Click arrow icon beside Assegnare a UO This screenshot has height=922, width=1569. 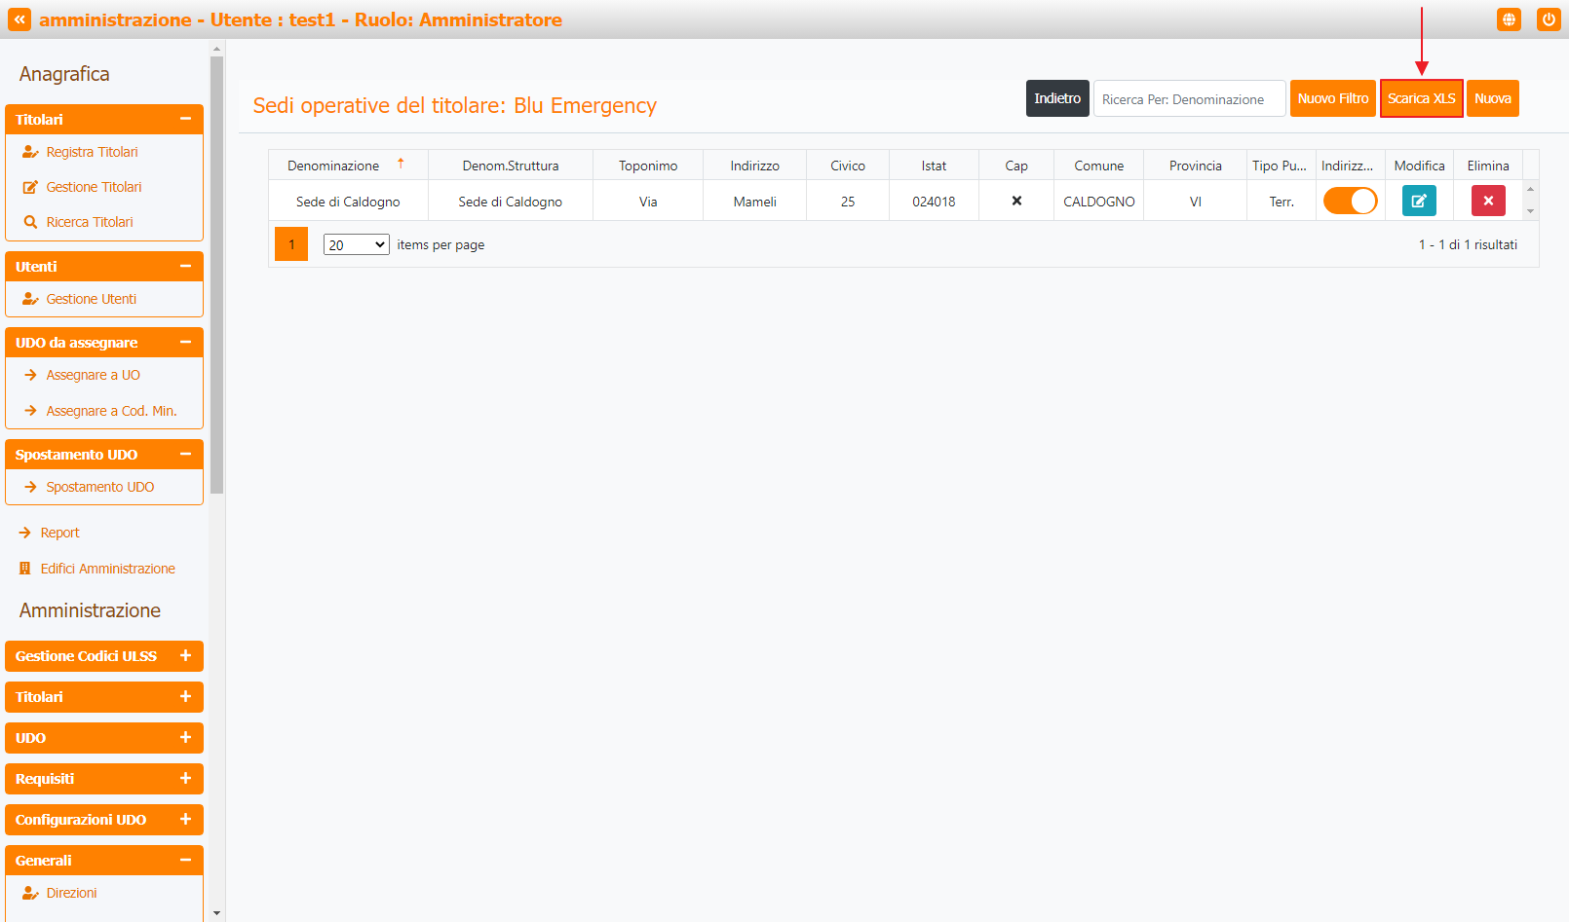click(30, 375)
